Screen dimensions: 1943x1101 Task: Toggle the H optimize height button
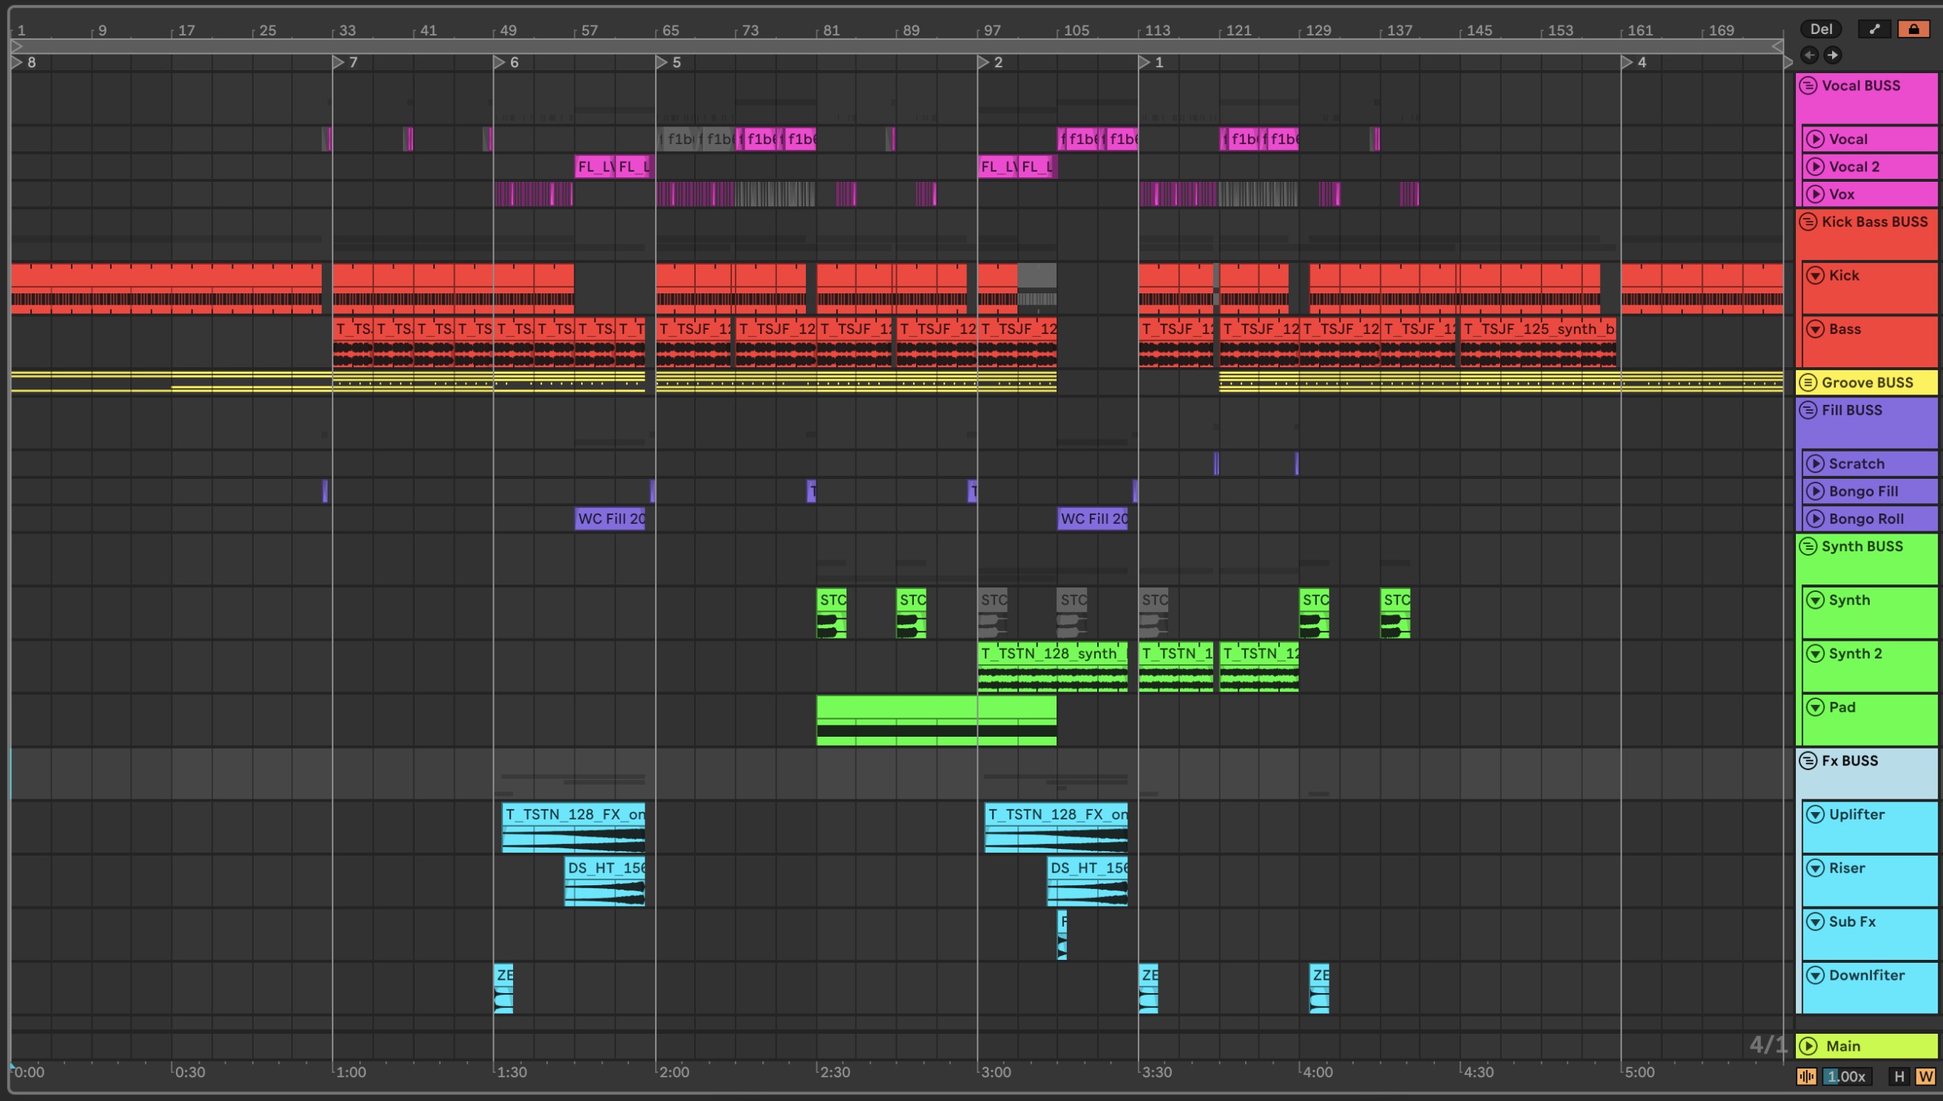coord(1899,1076)
